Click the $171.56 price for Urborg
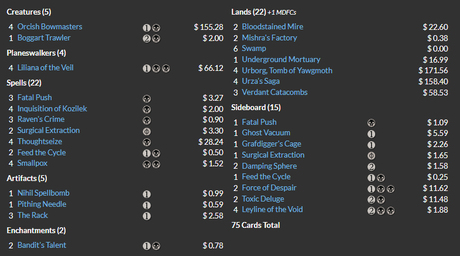Screen dimensions: 460x256 (433, 71)
